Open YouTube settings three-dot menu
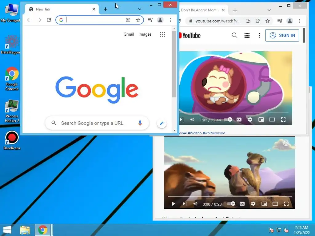 (x=259, y=35)
